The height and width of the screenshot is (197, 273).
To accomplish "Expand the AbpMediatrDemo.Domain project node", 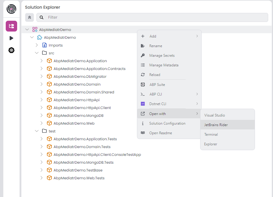I will (x=42, y=84).
